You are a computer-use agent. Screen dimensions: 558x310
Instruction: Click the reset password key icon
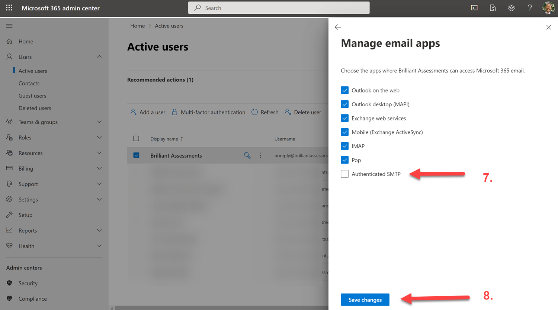247,155
